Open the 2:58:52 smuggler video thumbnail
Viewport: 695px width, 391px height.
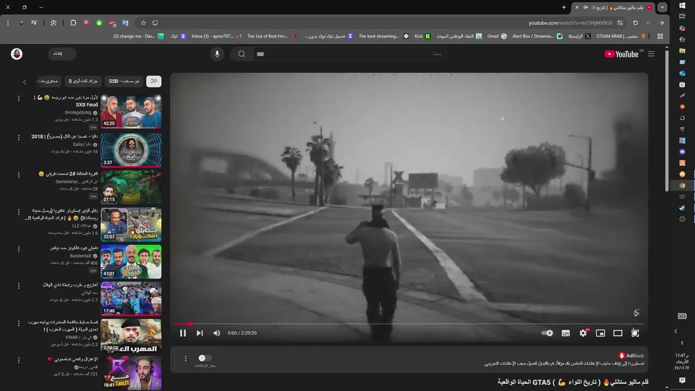[131, 336]
